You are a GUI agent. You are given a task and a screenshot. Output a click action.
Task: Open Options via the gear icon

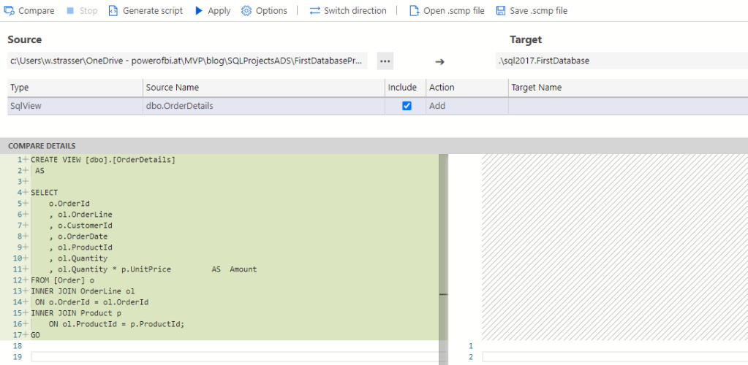[246, 11]
